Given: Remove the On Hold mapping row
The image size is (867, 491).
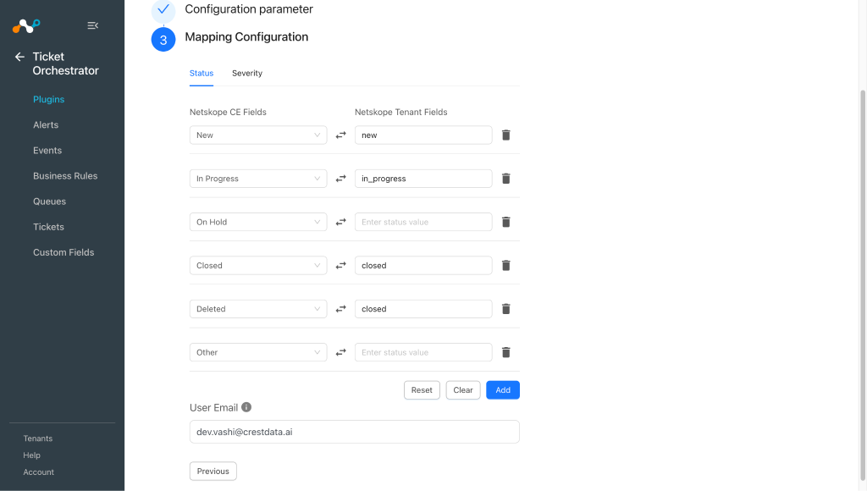Looking at the screenshot, I should [505, 222].
